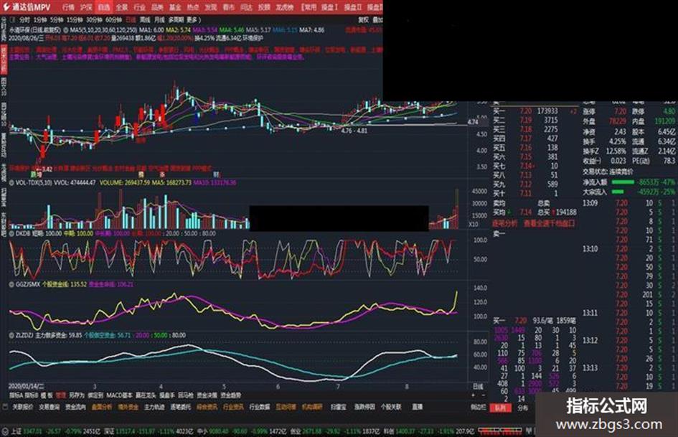Open the 主力轨迹 bottom tab
678x437 pixels.
(154, 407)
